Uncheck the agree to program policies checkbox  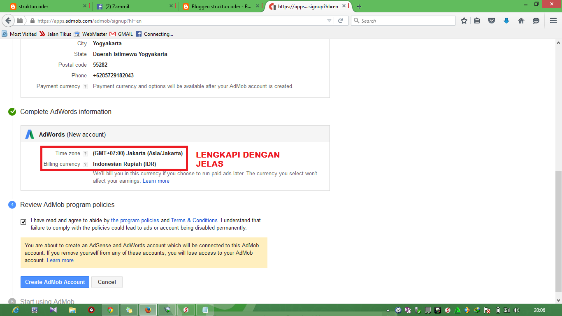(23, 222)
